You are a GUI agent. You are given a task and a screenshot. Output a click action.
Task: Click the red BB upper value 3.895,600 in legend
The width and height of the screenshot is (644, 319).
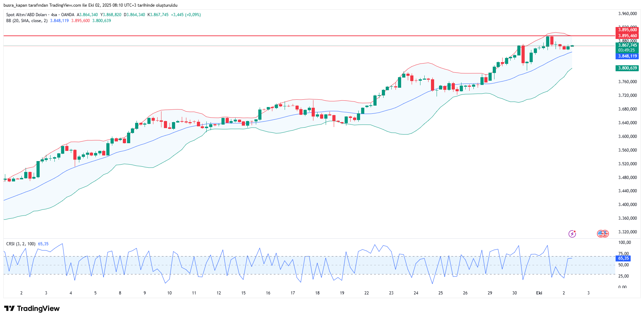coord(80,21)
